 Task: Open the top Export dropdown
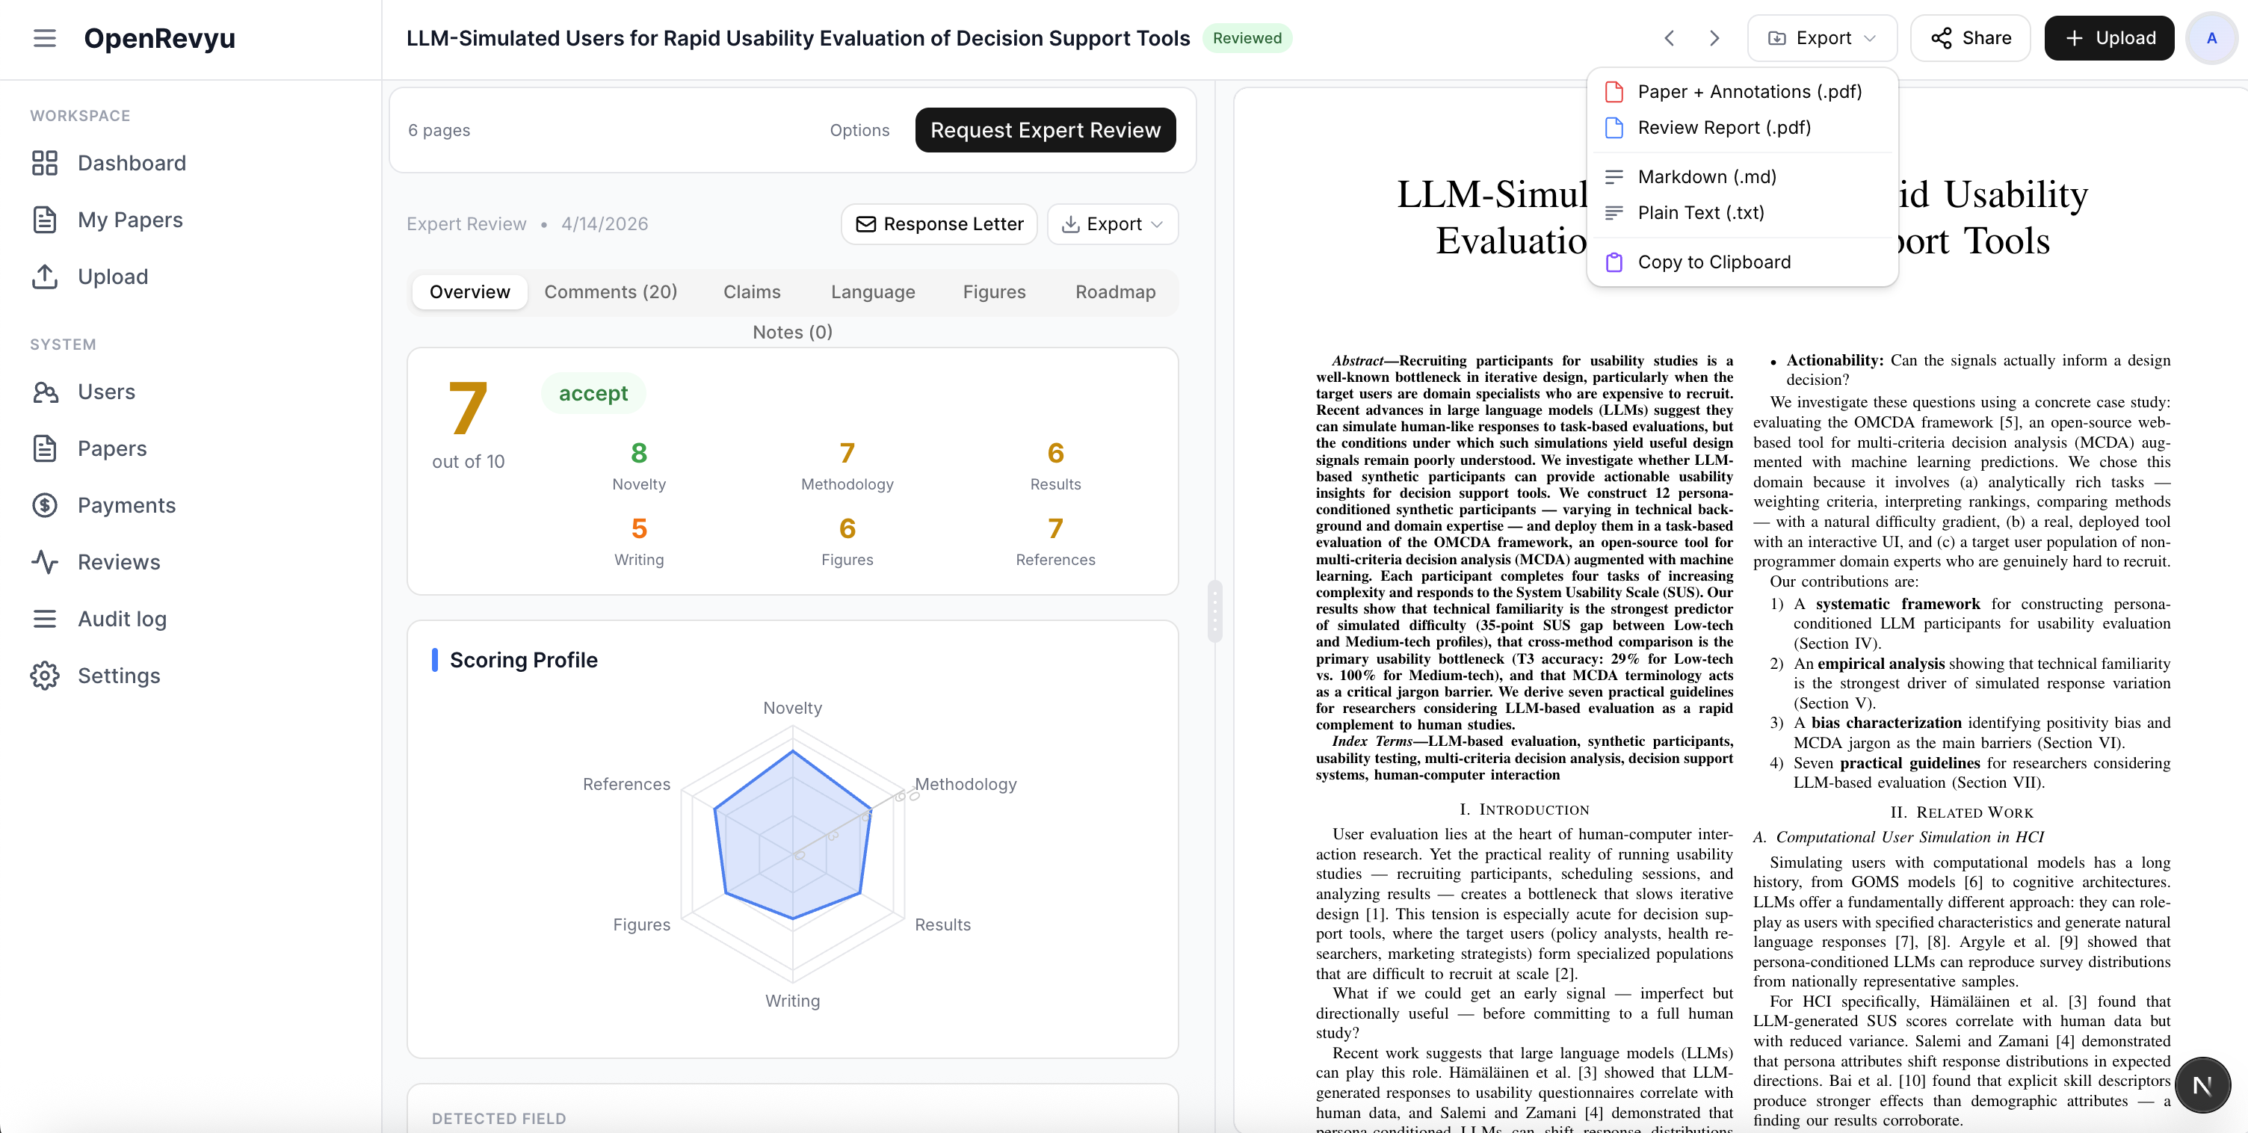[1822, 38]
